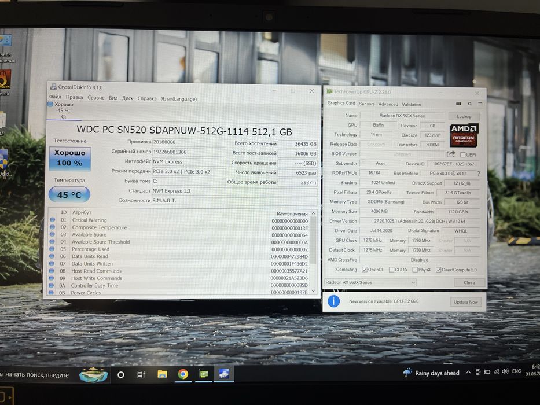540x405 pixels.
Task: Click the CrystalDiskInfo title bar icon
Action: click(x=53, y=86)
